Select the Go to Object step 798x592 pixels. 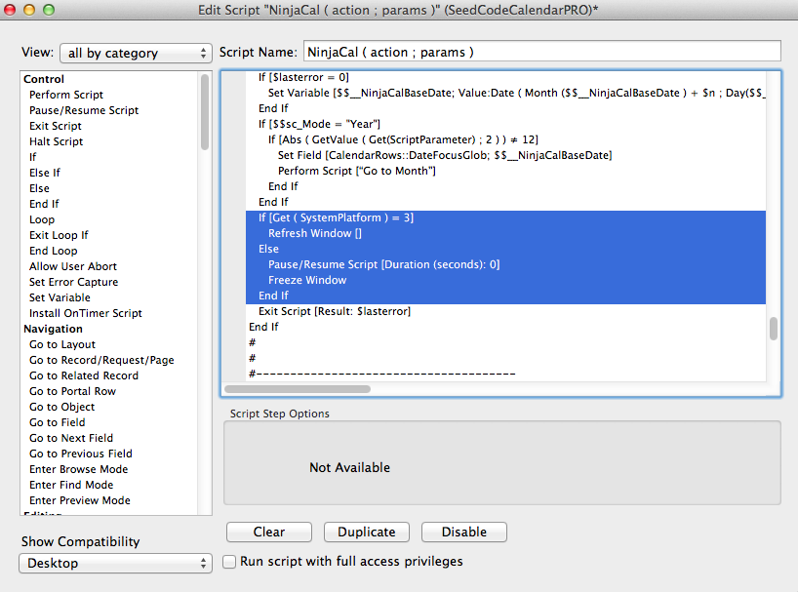pyautogui.click(x=62, y=407)
